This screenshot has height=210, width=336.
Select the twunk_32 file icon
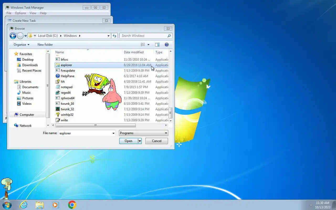(x=58, y=109)
